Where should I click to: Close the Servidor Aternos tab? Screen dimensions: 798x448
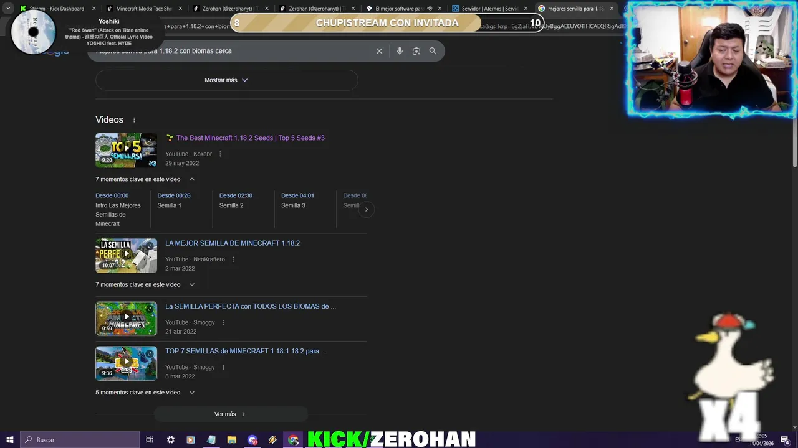point(525,9)
